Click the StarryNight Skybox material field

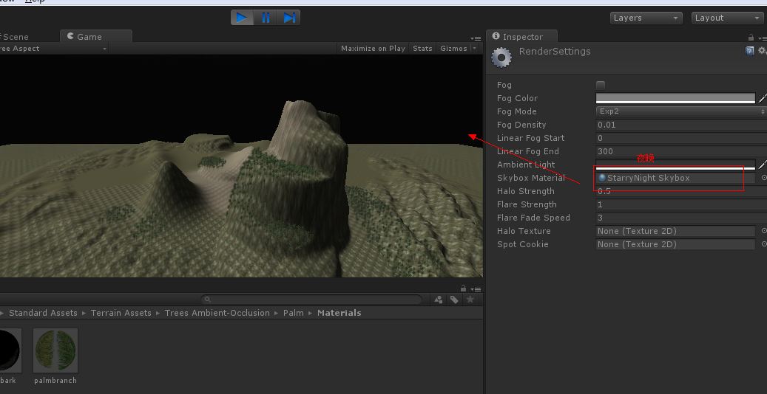coord(675,178)
